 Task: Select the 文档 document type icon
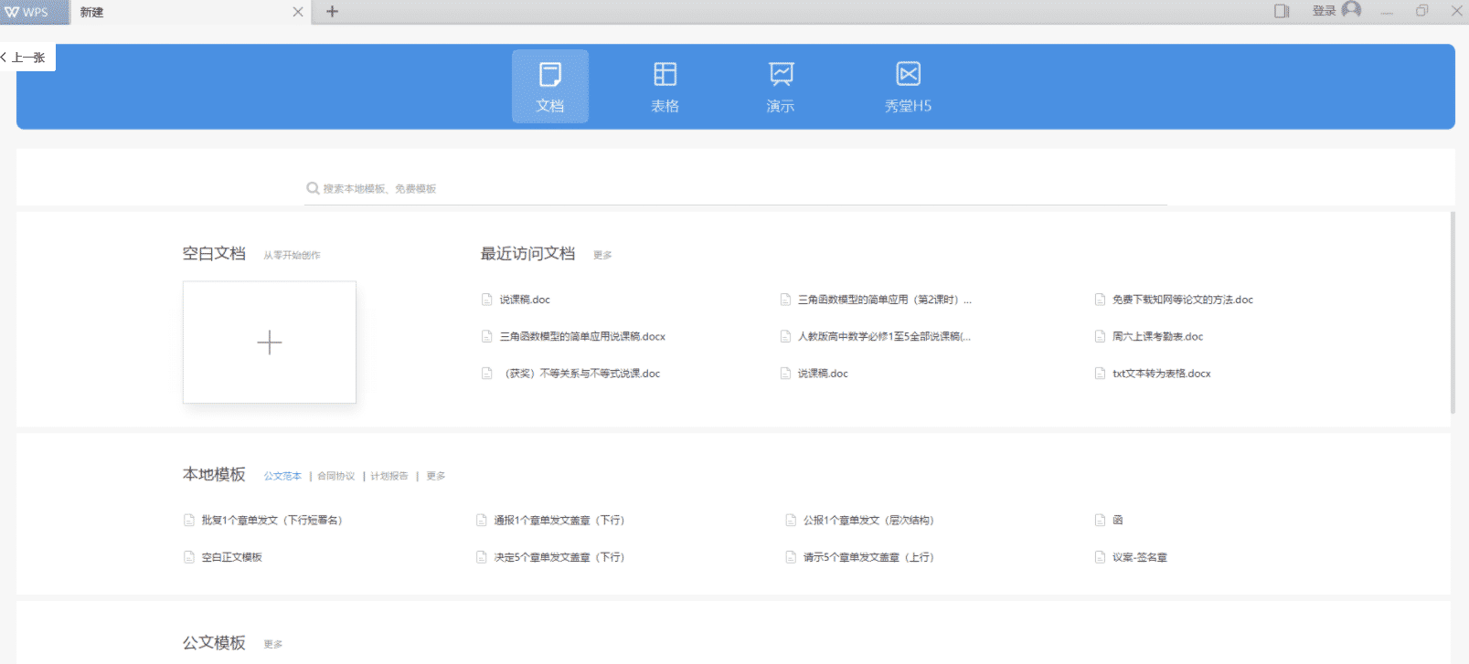tap(549, 86)
